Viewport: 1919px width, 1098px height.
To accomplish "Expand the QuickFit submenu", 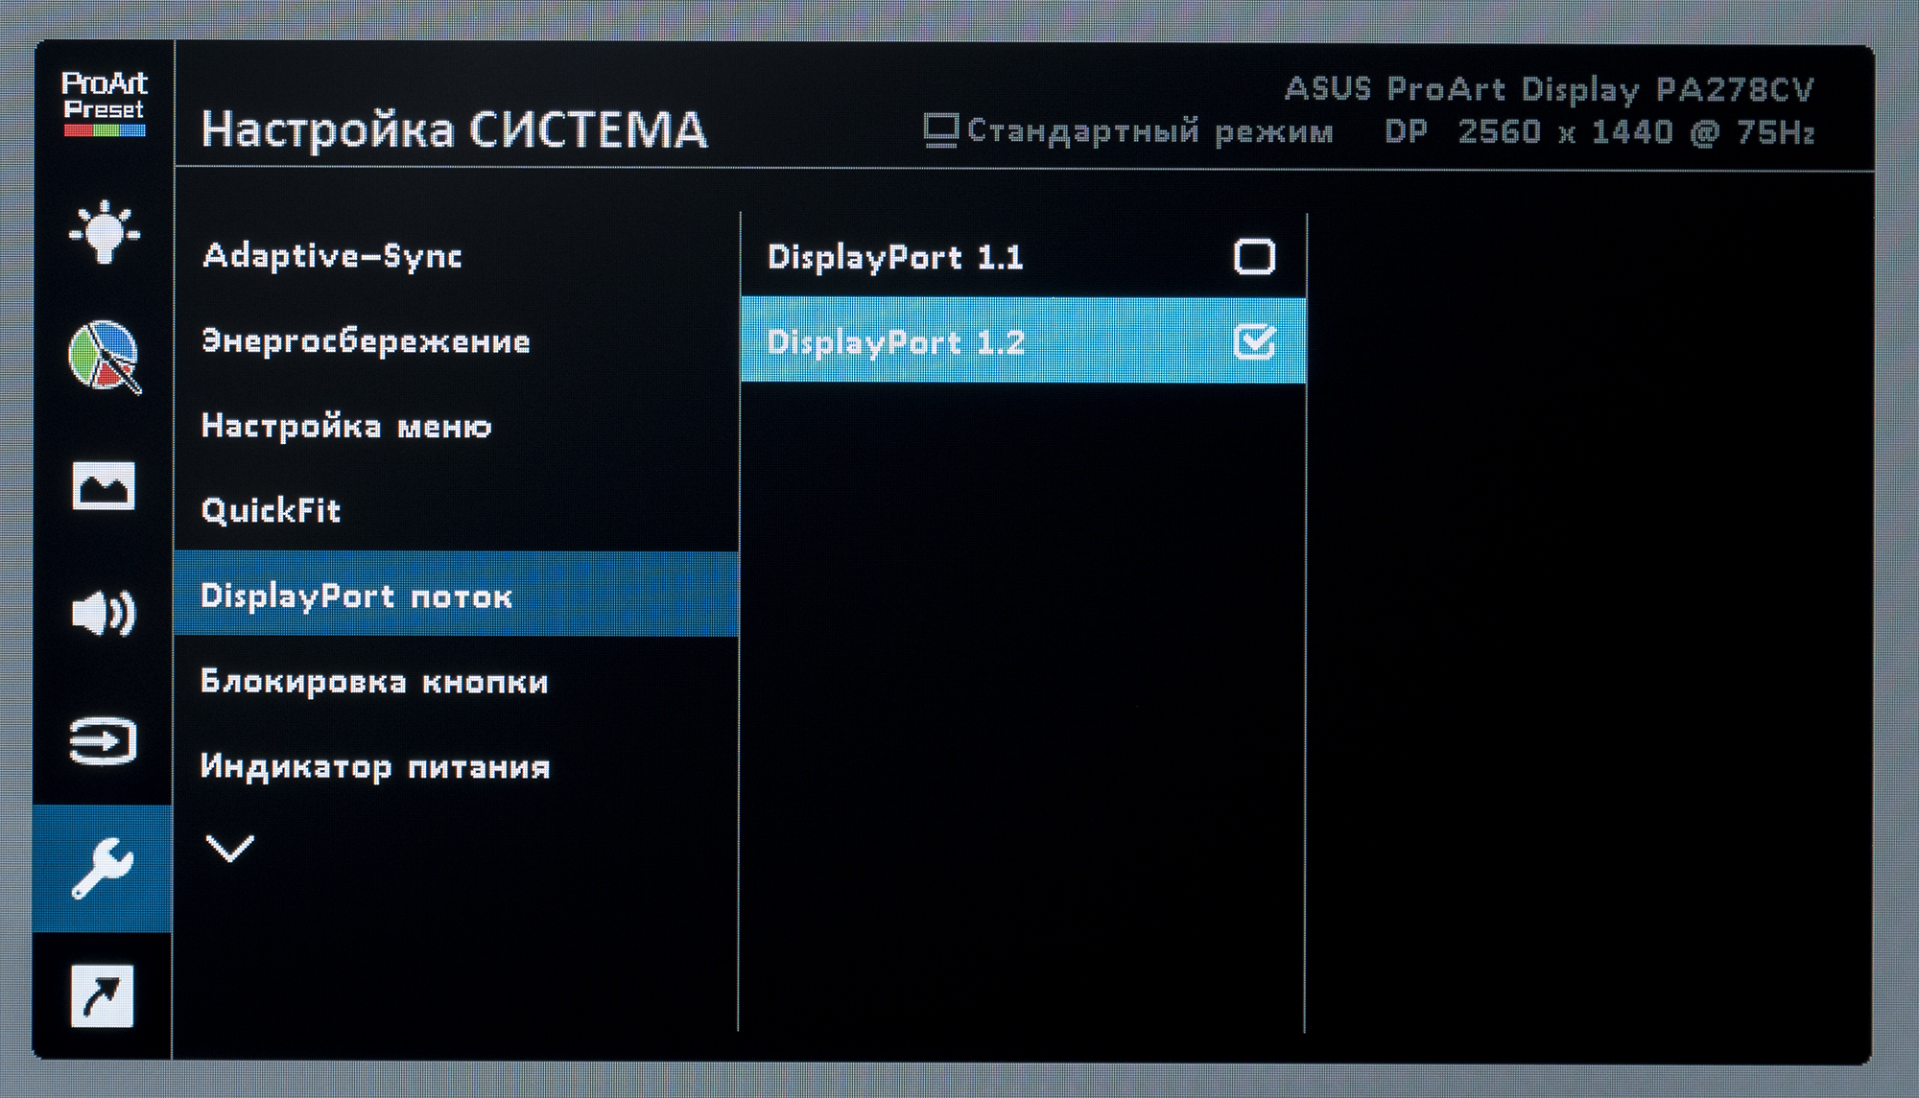I will click(272, 510).
